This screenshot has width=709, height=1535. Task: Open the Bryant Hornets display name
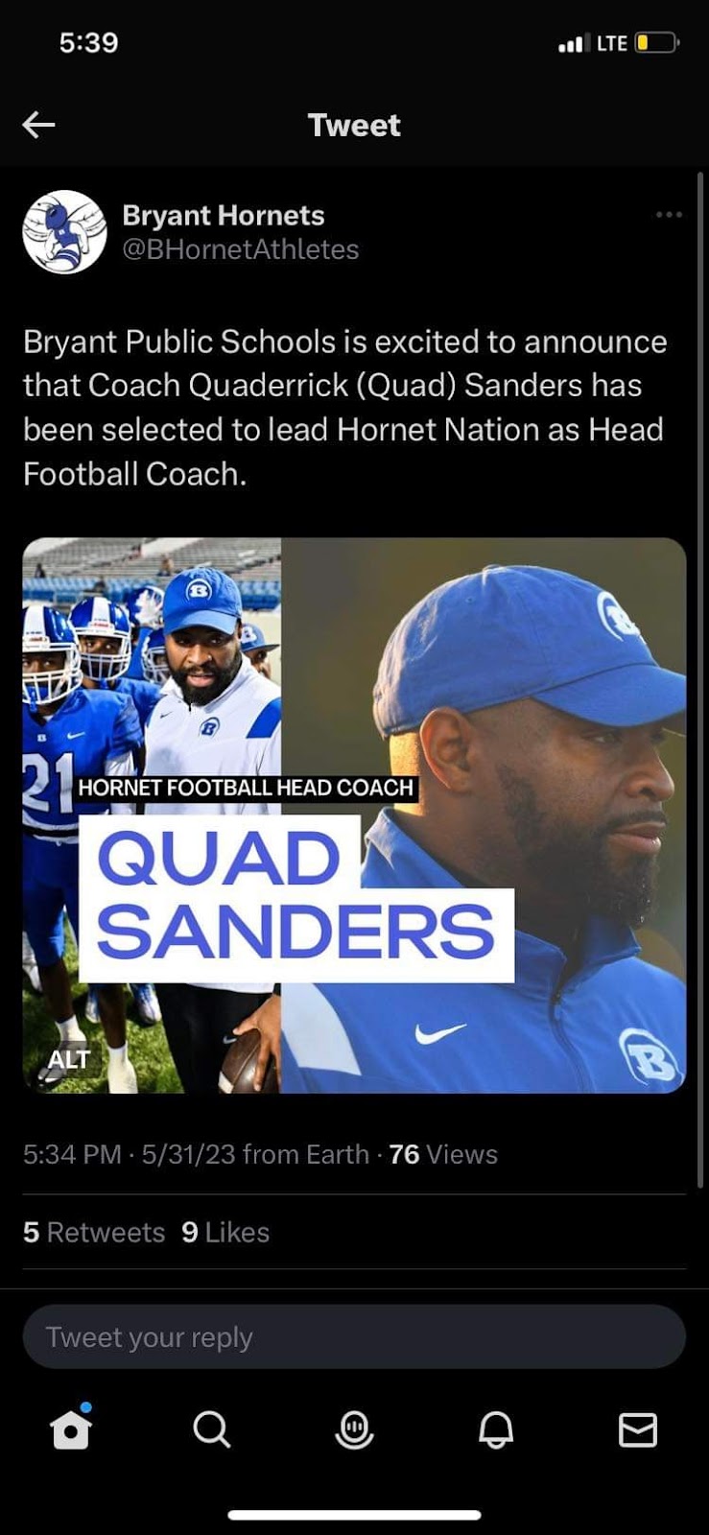pyautogui.click(x=224, y=215)
